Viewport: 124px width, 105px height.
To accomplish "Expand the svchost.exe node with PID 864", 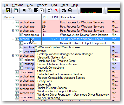I will 13,22.
